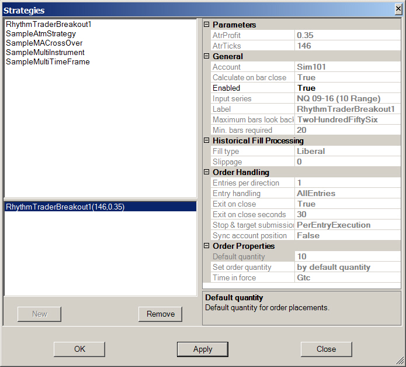Change the Account value Sim101
The width and height of the screenshot is (406, 367).
pos(348,67)
